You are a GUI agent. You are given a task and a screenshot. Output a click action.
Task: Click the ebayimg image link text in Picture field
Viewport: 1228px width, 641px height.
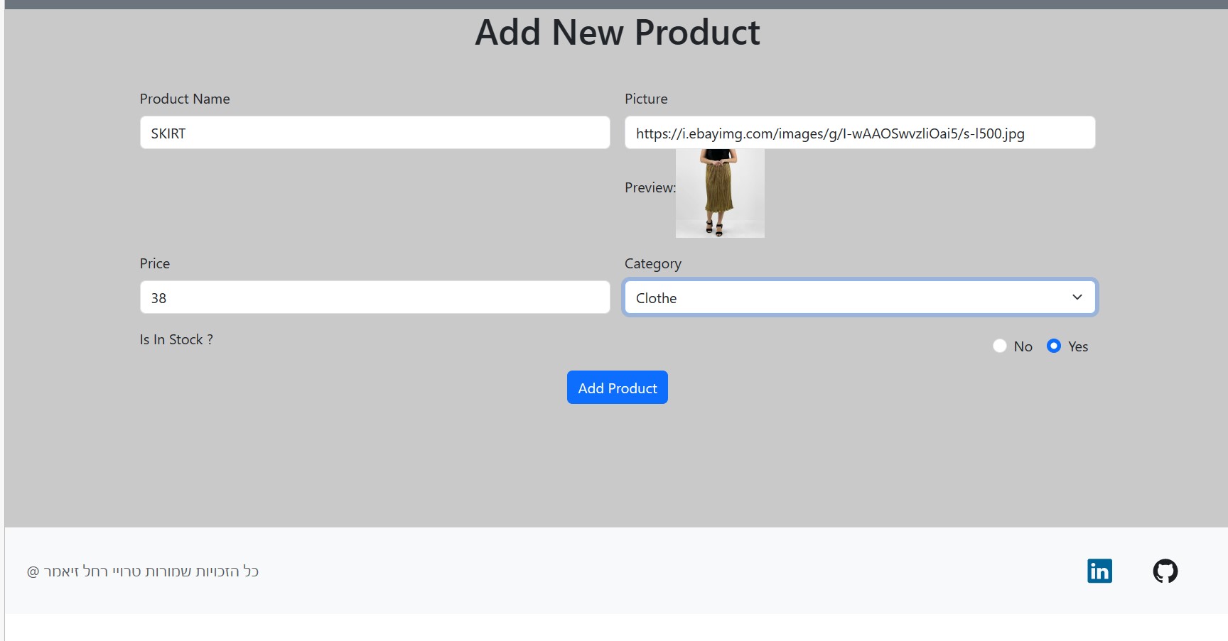click(x=831, y=133)
